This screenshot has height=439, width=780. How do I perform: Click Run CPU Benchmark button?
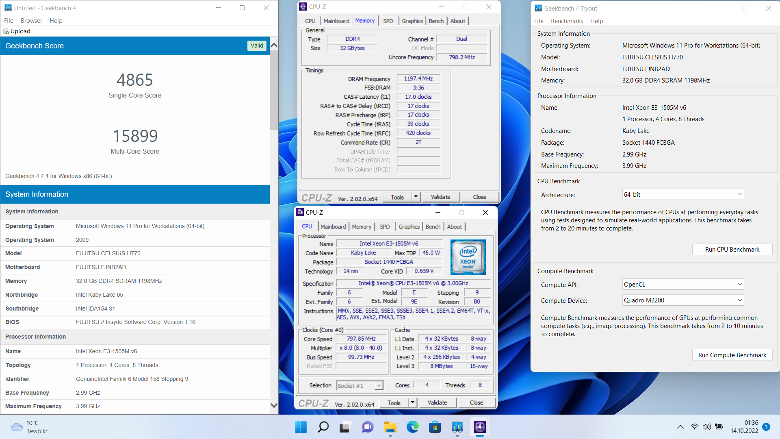tap(732, 250)
